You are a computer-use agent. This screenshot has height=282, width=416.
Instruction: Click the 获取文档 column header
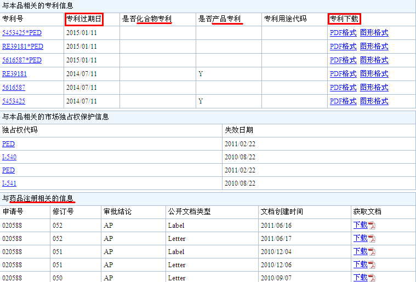tap(367, 212)
